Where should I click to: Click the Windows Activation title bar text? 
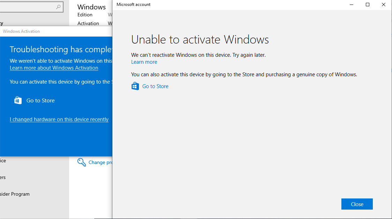click(x=21, y=31)
